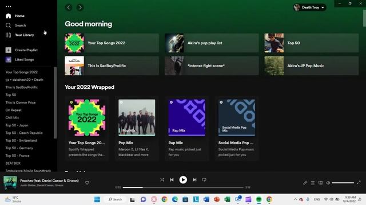Screen dimensions: 366x205
Task: Open the Your Top Songs 2022 Wrapped card
Action: click(x=87, y=128)
